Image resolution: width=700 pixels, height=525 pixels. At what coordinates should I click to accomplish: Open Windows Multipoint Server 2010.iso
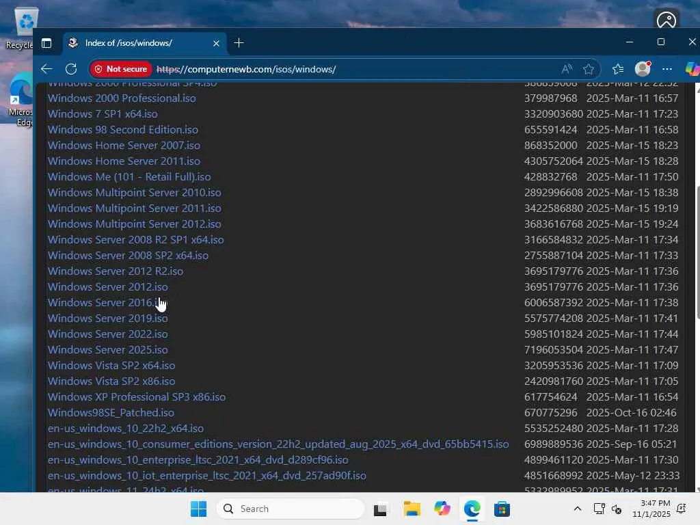[135, 192]
